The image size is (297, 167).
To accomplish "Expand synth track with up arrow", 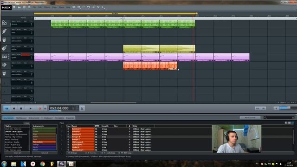I will (x=8, y=55).
